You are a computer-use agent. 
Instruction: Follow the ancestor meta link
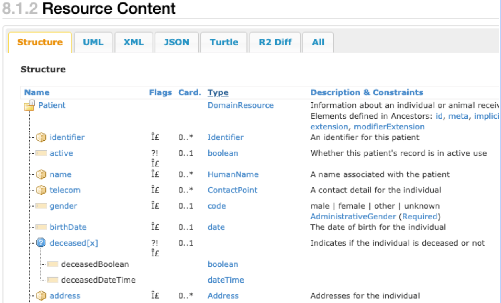458,116
